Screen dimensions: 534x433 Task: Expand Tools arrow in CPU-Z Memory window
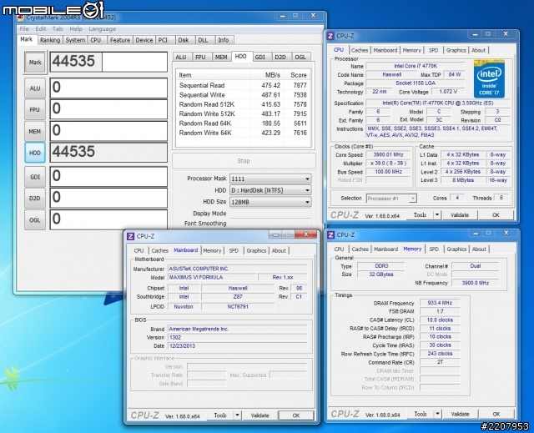[x=437, y=414]
